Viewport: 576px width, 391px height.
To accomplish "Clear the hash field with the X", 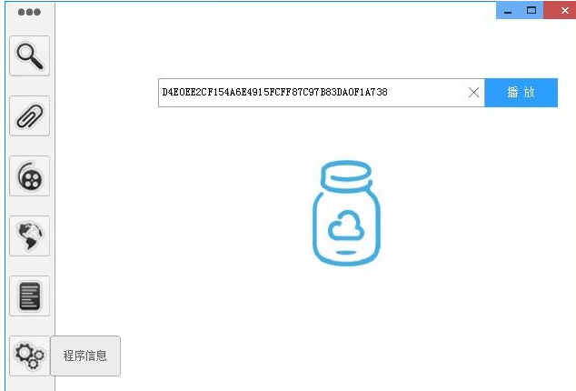I will tap(474, 93).
